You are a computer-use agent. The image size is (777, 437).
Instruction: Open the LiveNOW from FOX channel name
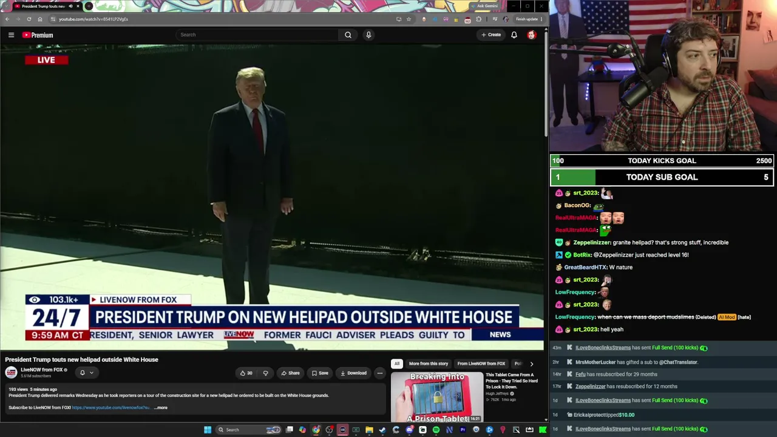tap(42, 370)
